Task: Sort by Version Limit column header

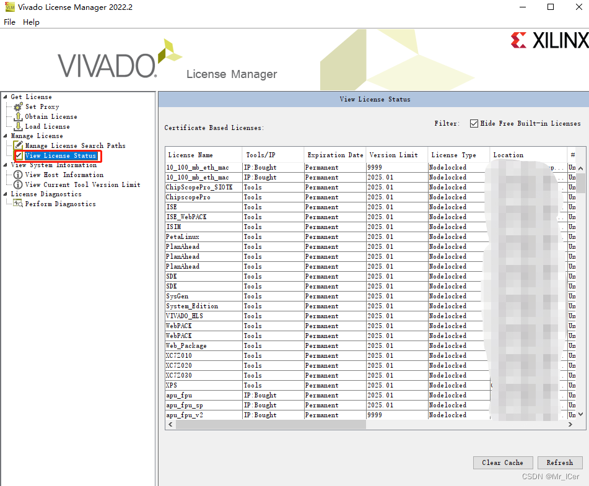Action: coord(397,155)
